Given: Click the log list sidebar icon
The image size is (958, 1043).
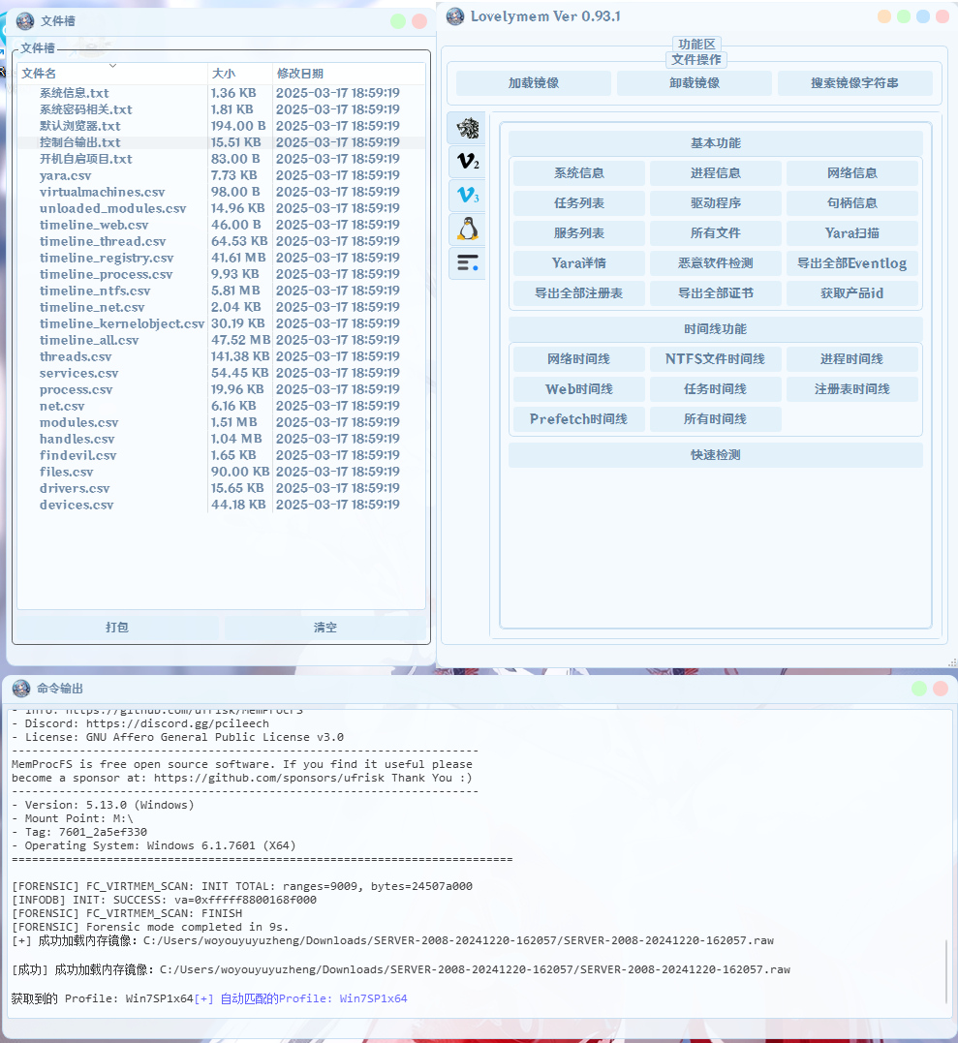Looking at the screenshot, I should (x=467, y=262).
